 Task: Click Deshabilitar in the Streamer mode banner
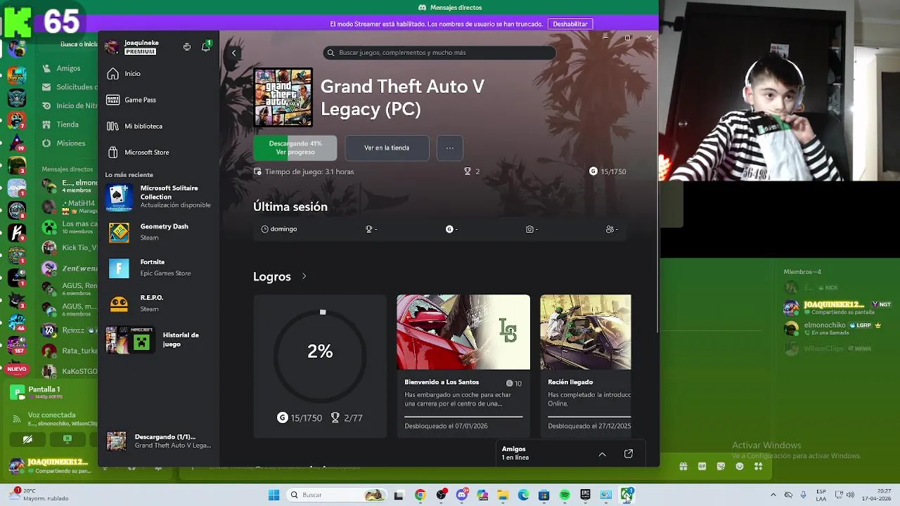tap(570, 24)
